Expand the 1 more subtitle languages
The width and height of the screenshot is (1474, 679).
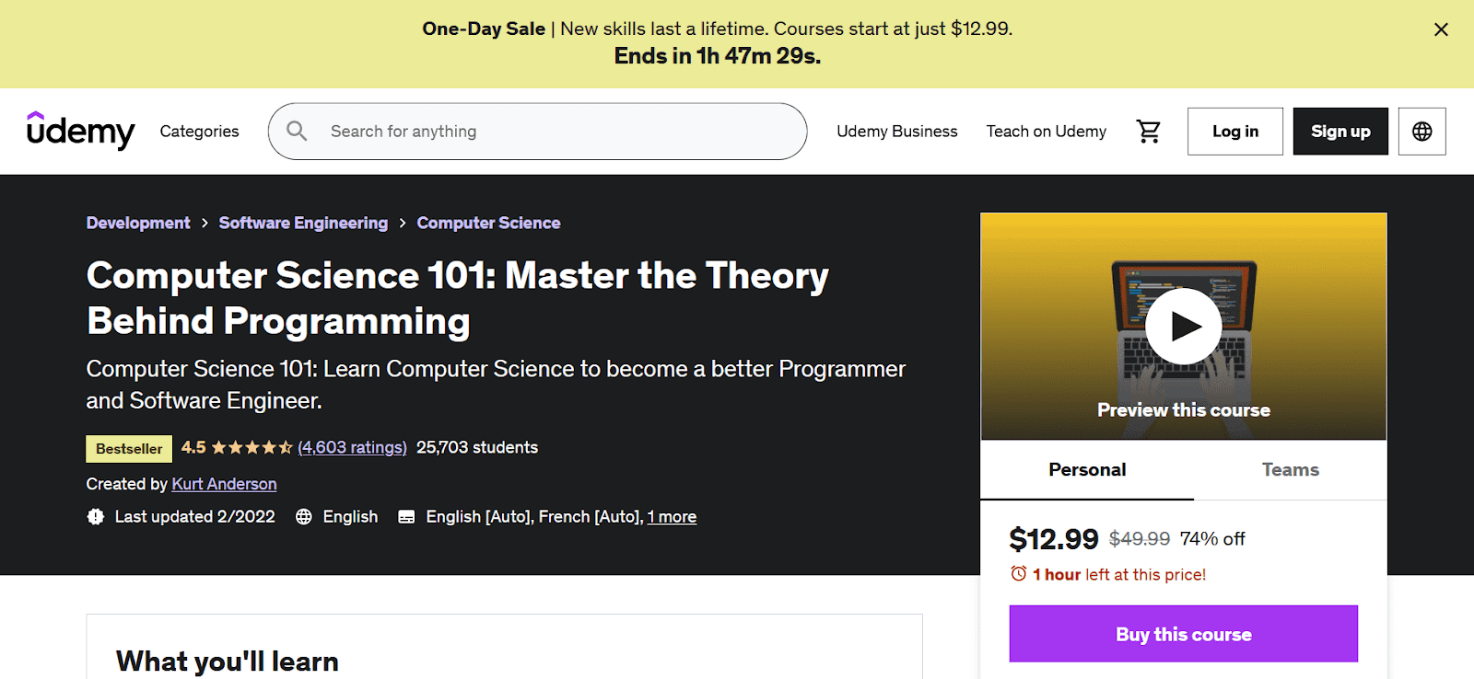coord(672,516)
